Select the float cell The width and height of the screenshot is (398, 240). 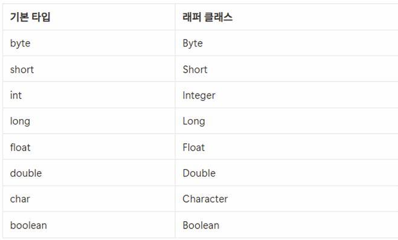(x=89, y=147)
